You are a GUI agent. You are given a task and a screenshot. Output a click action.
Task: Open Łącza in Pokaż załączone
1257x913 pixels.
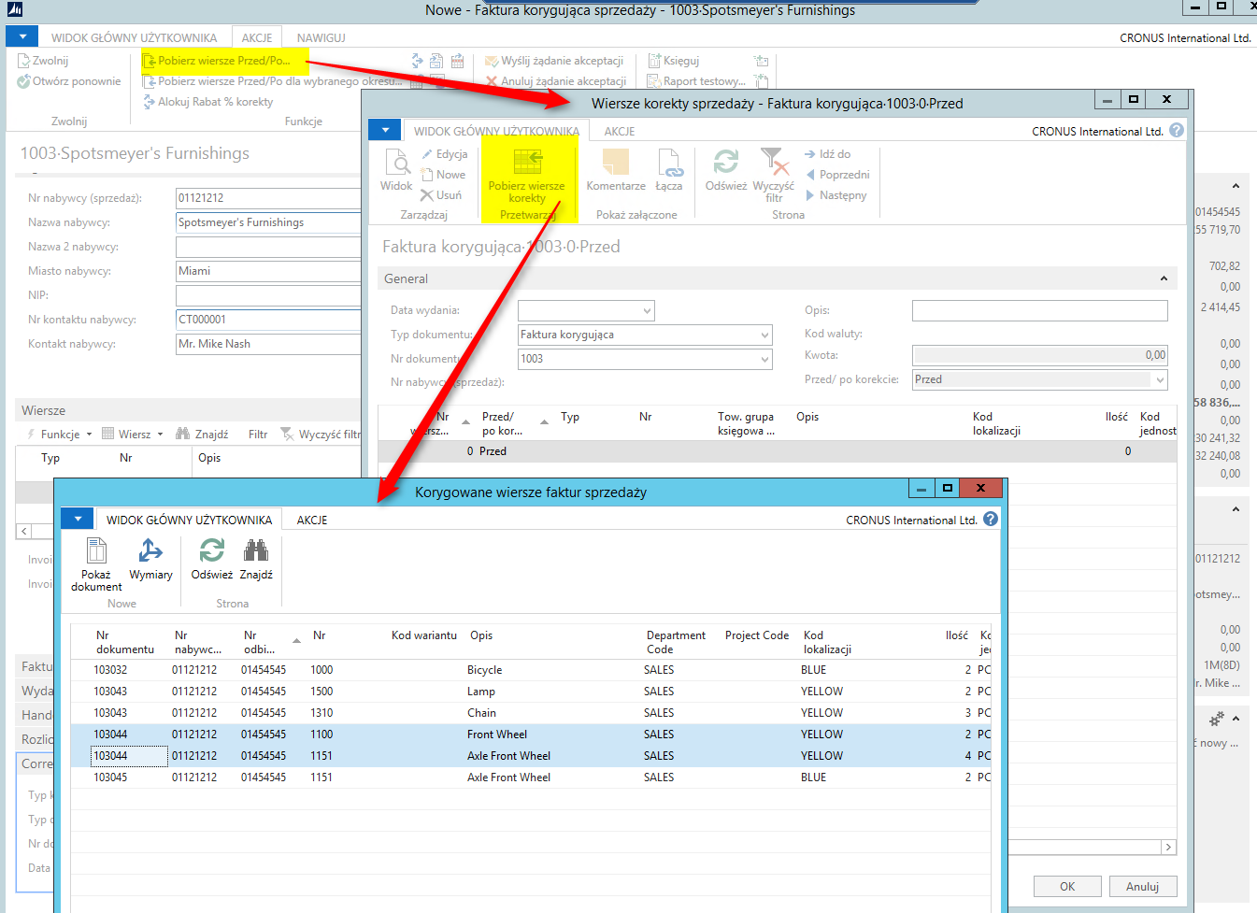(x=669, y=170)
